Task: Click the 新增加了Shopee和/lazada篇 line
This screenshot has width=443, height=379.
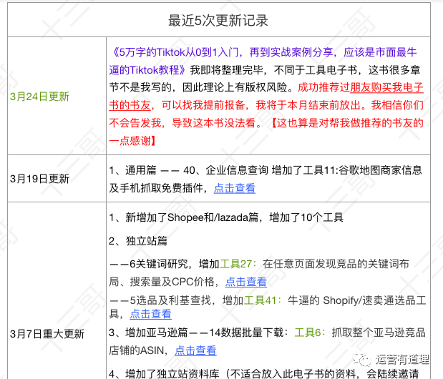Action: tap(225, 217)
